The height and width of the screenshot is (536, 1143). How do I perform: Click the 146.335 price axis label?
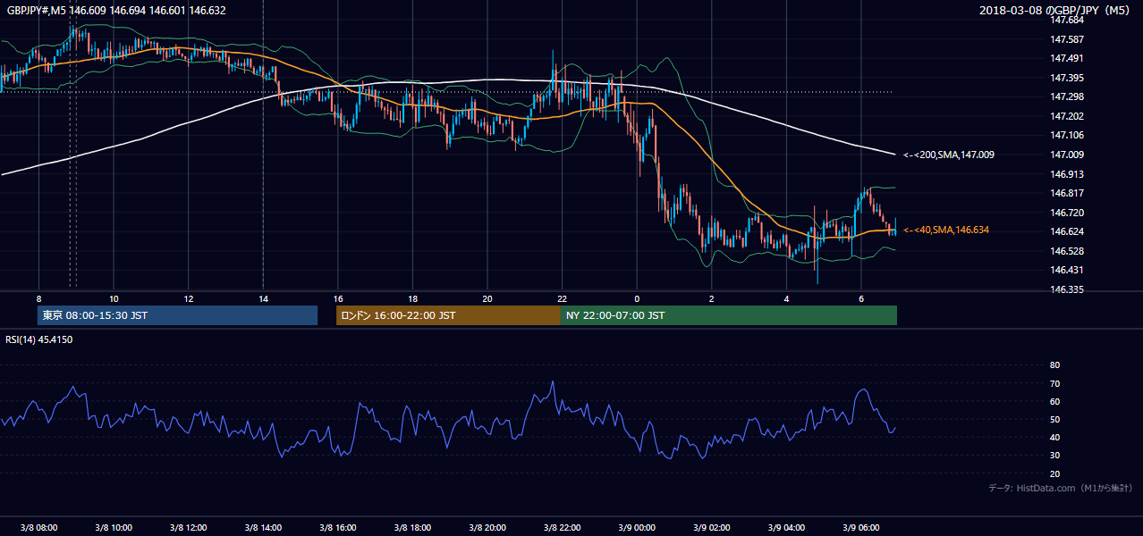[x=1066, y=289]
